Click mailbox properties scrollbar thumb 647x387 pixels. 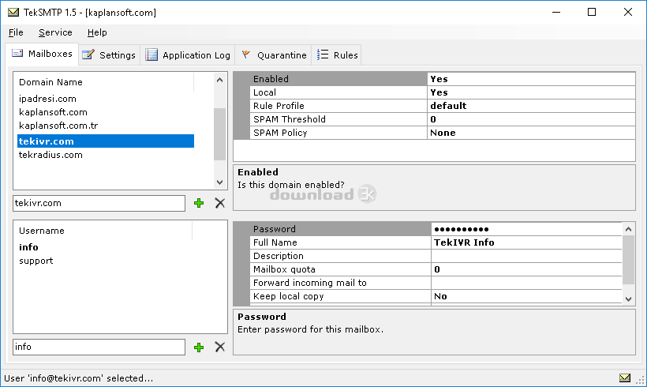point(628,260)
